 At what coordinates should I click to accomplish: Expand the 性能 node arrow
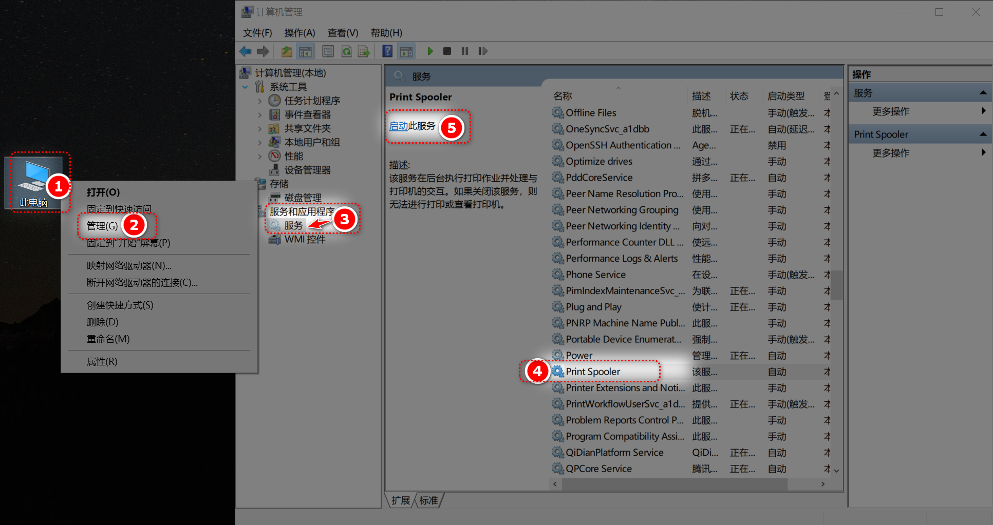click(259, 157)
